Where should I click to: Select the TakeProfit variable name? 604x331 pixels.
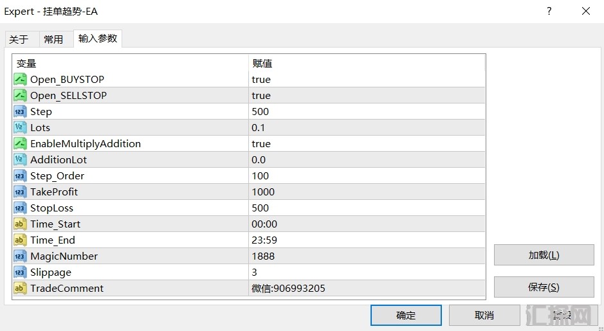tap(54, 192)
